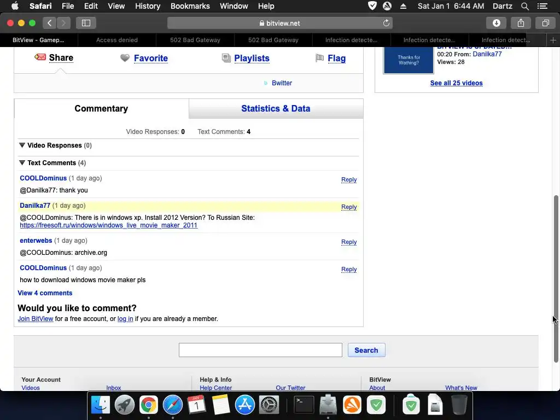Select the Commentary tab
Image resolution: width=560 pixels, height=420 pixels.
(101, 109)
